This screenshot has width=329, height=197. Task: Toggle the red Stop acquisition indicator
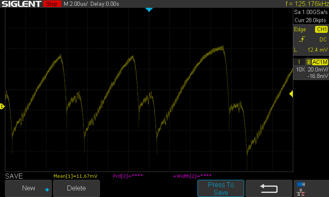[x=51, y=4]
